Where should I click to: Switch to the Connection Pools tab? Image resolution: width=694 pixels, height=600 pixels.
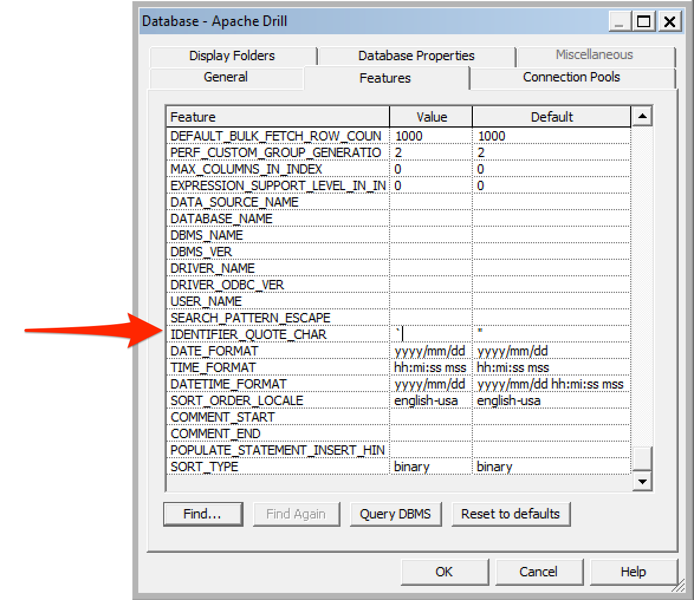[x=572, y=77]
